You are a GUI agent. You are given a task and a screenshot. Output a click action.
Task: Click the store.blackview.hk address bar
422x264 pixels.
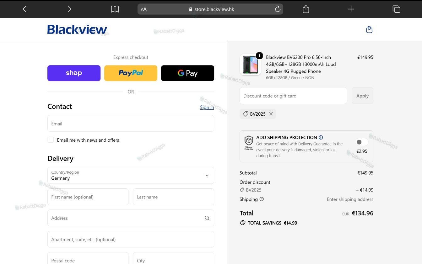pyautogui.click(x=210, y=9)
